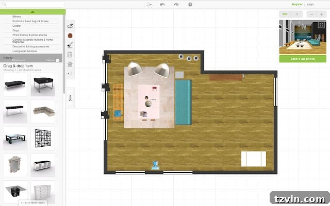This screenshot has width=330, height=206.
Task: Zoom in with the plus button
Action: coord(321,14)
